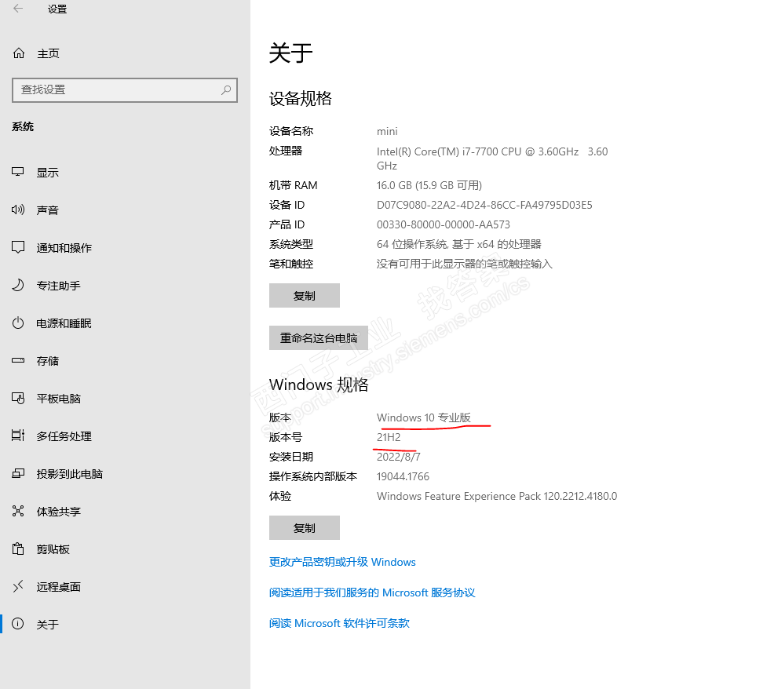
Task: Click into the 查找设置 search field
Action: [x=125, y=89]
